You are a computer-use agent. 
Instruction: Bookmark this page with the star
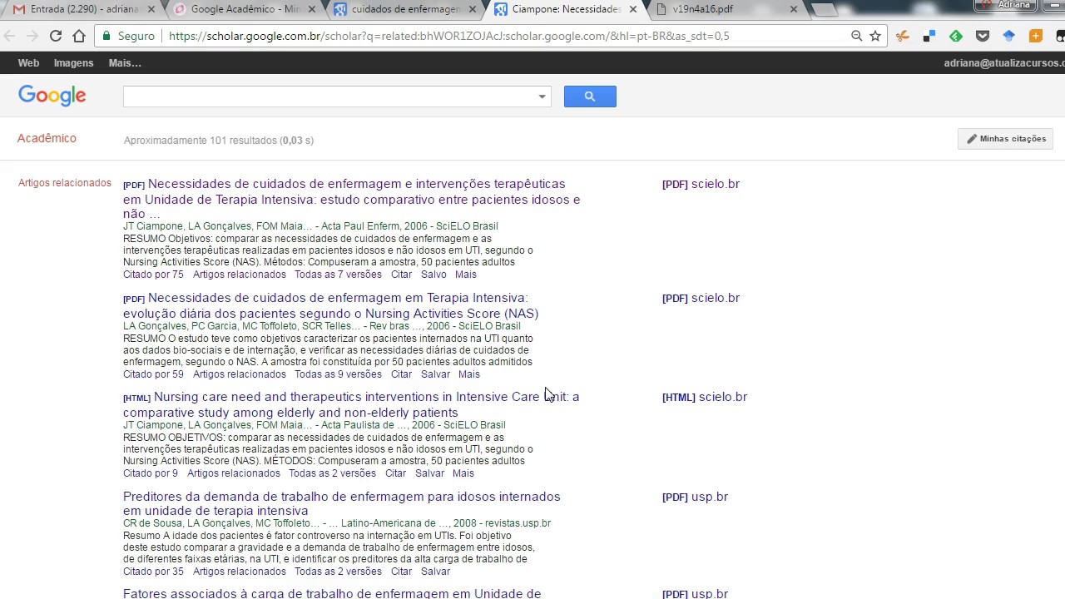[875, 36]
